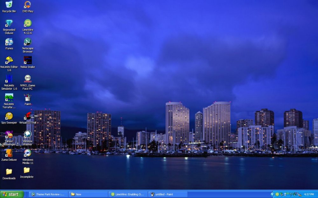
Task: Open Nokia Snake
Action: [27, 61]
